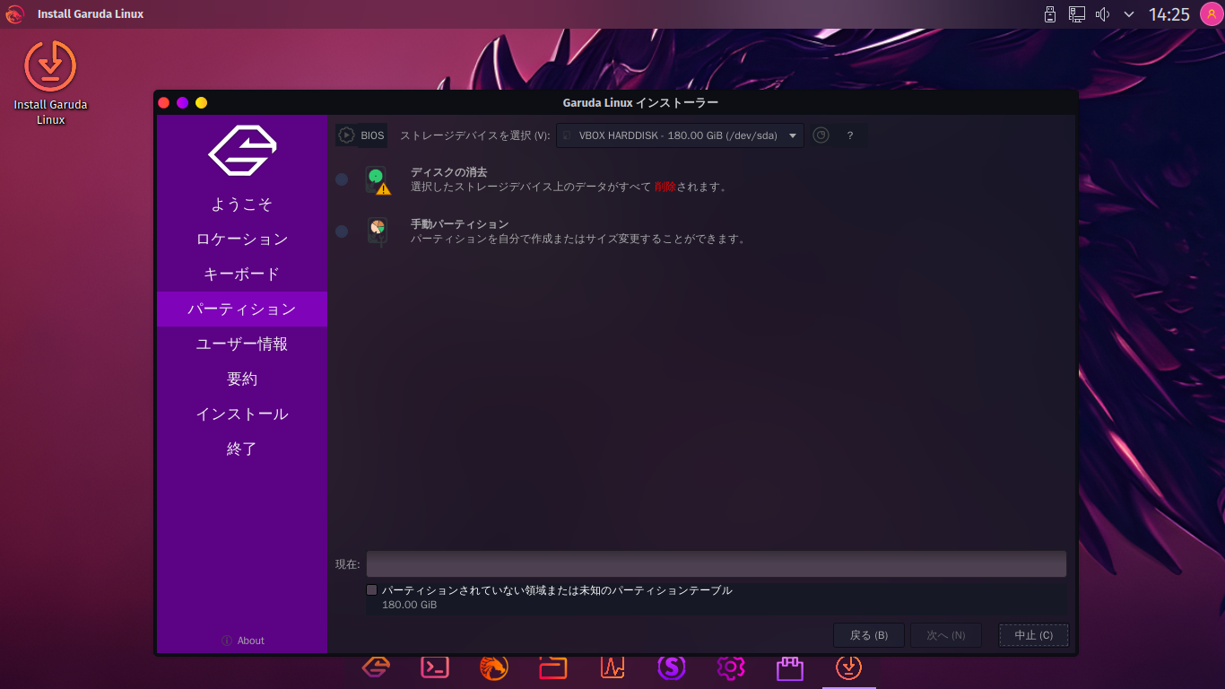Open the orange dragon browser dock icon

[494, 667]
